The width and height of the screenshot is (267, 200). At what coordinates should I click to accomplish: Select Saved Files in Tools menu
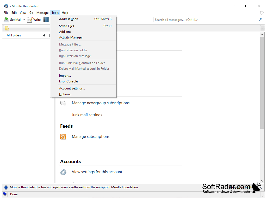(x=83, y=26)
